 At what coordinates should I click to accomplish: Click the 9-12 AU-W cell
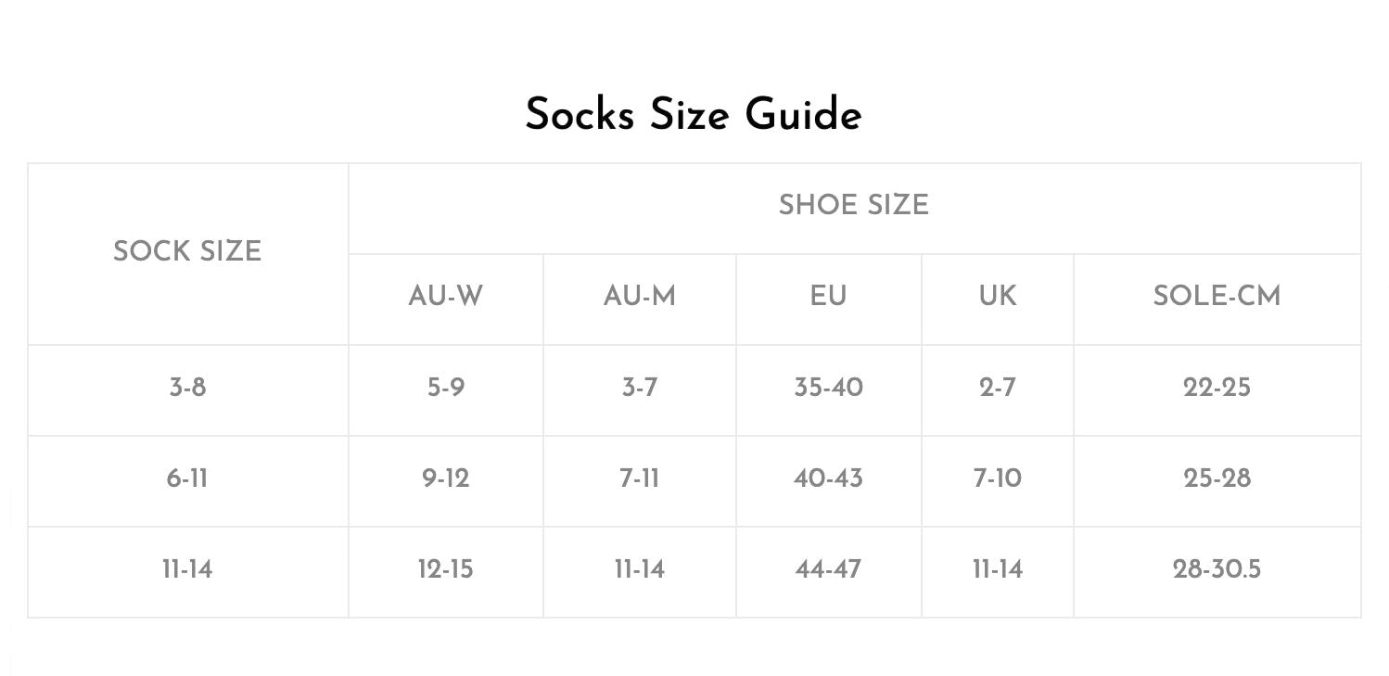point(446,478)
